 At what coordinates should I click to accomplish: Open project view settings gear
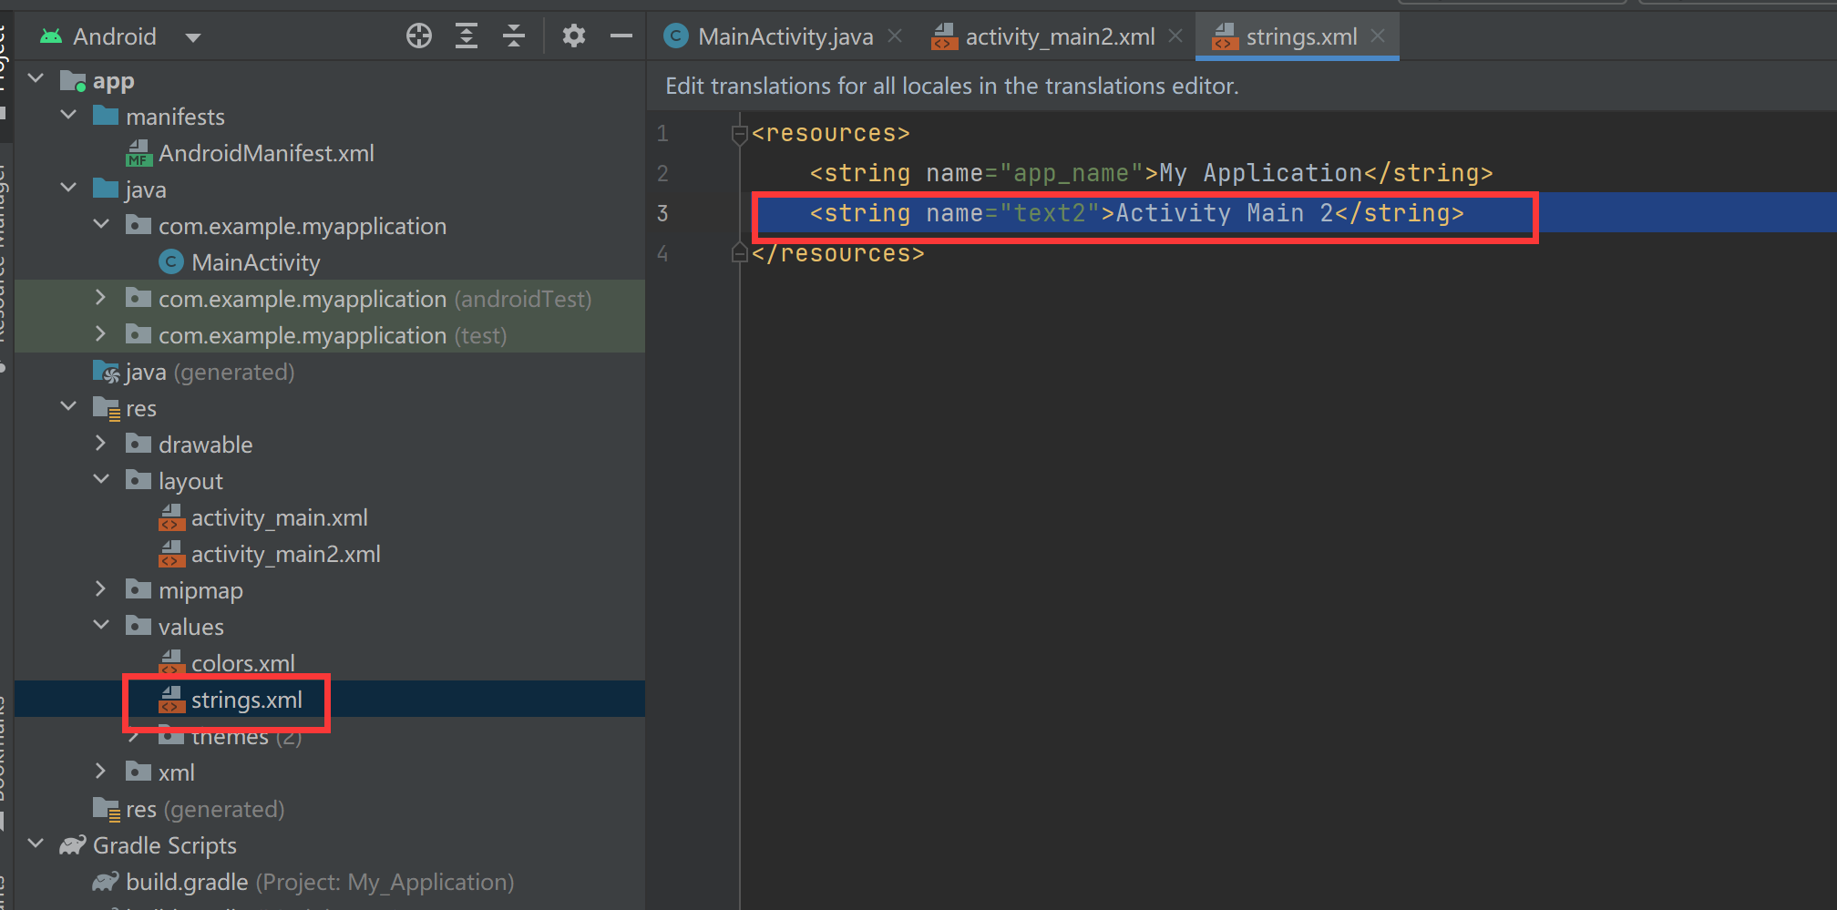pyautogui.click(x=574, y=36)
